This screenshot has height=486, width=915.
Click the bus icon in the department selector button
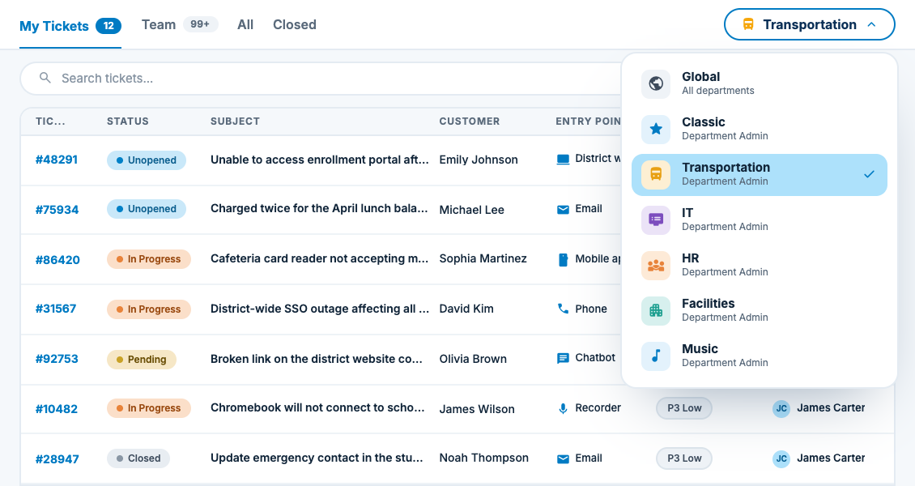tap(748, 24)
